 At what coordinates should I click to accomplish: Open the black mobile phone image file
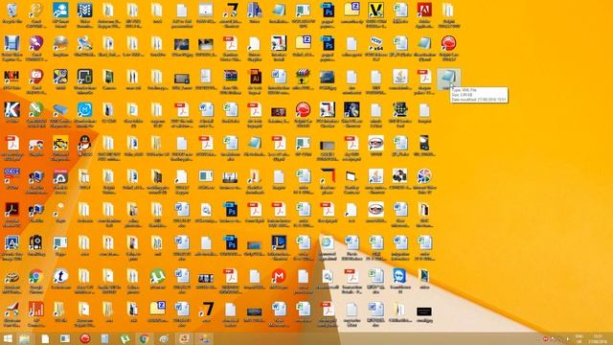pos(424,144)
